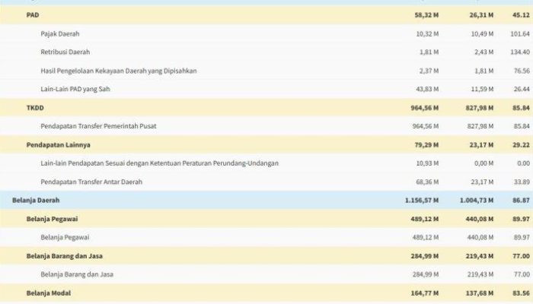Select Hasil Pengelolaan Kekayaan Daerah yang Dipisahkan

119,71
